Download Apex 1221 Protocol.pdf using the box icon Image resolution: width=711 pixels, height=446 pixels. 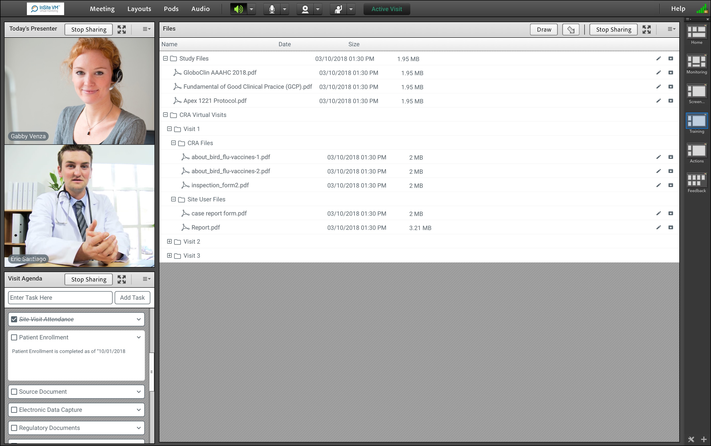click(x=671, y=101)
